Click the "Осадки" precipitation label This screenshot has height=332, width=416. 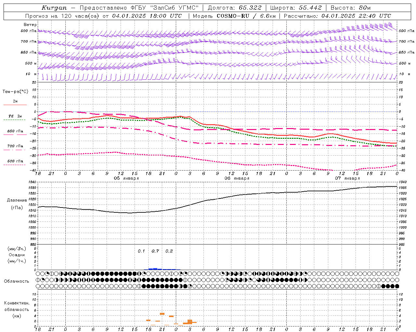click(17, 255)
